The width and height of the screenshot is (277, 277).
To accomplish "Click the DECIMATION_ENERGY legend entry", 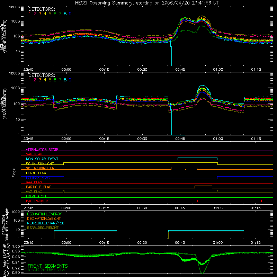I will click(44, 214).
